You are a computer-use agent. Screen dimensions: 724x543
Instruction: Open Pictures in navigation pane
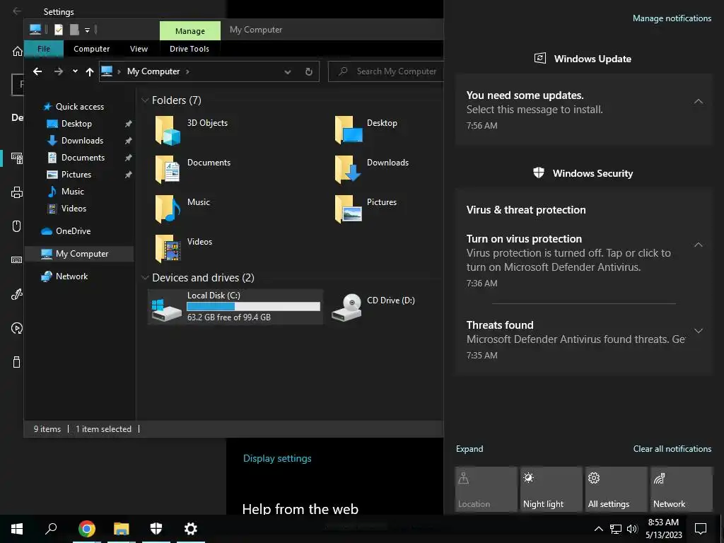pyautogui.click(x=76, y=175)
